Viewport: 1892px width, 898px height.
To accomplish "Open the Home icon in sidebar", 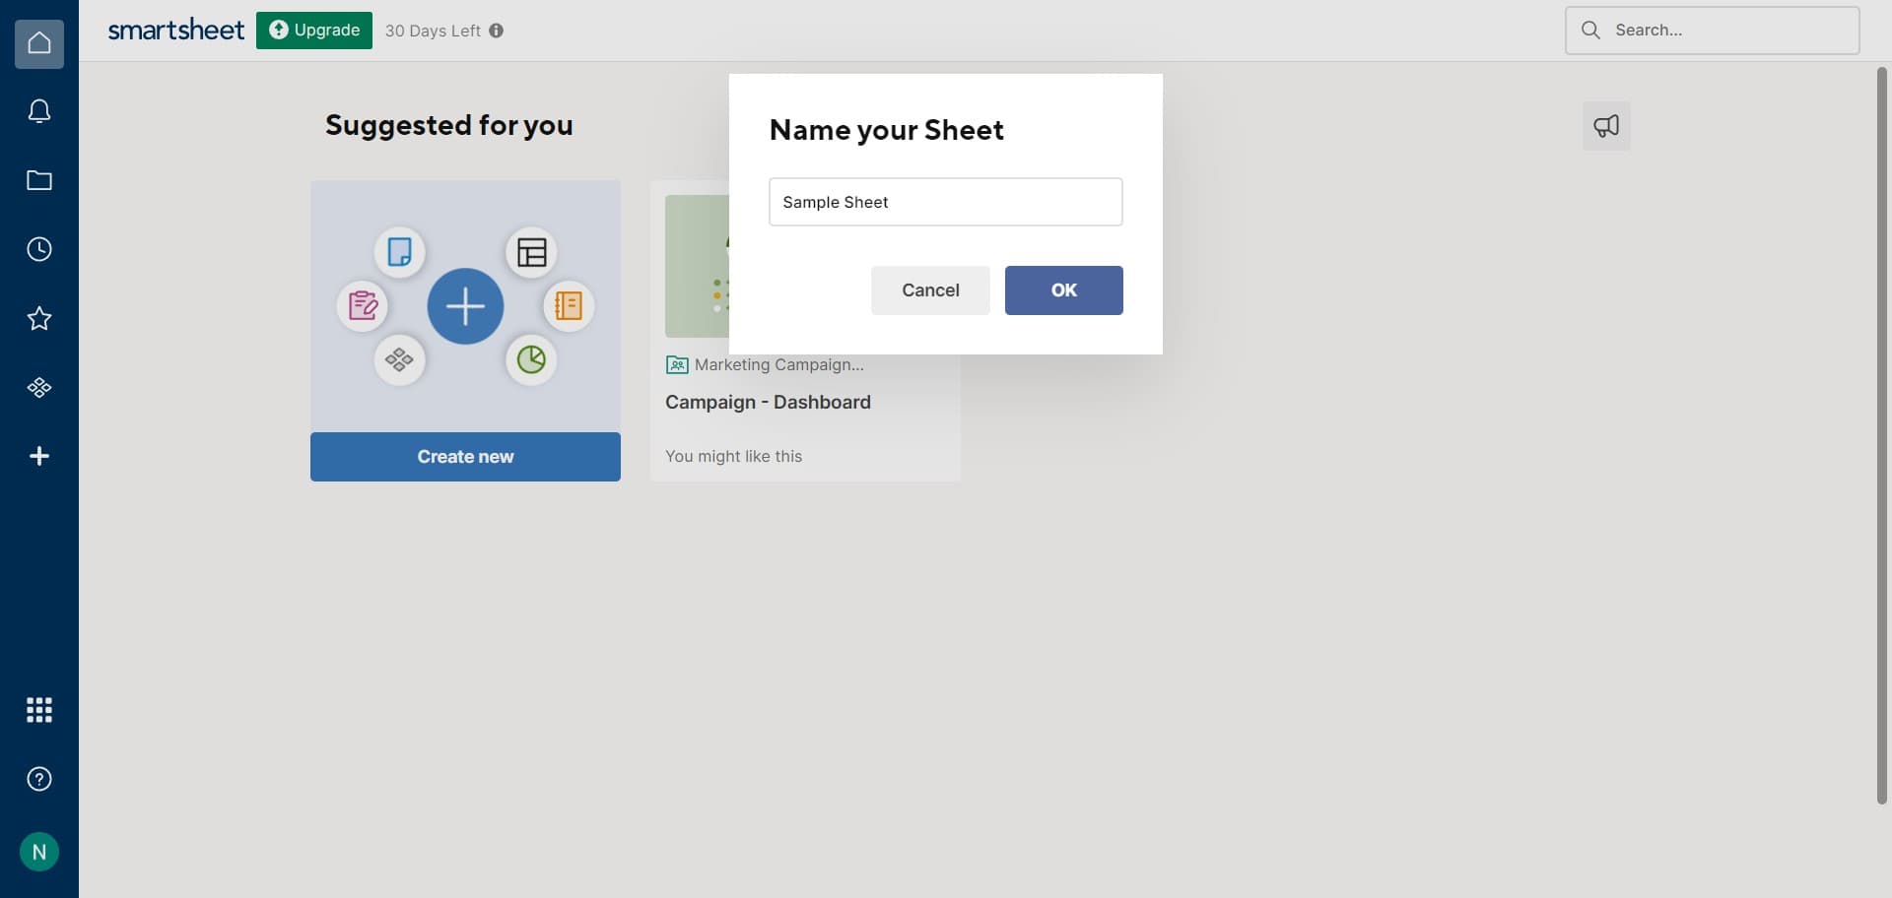I will click(x=38, y=42).
